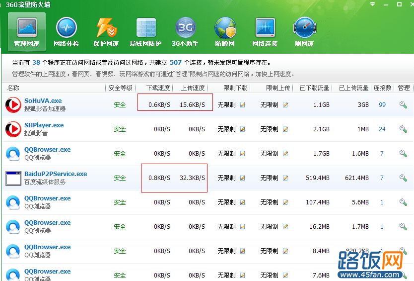
Task: Edit download limit for BaiduP2PService.exe
Action: (x=243, y=178)
